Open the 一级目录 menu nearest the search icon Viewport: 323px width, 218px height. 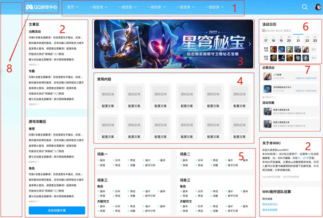[215, 7]
